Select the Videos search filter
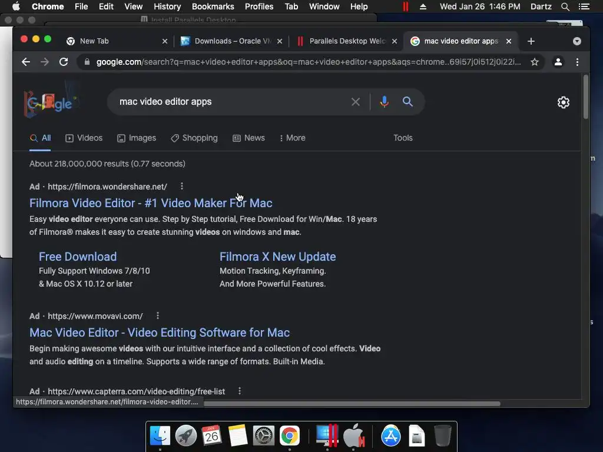 (x=84, y=138)
